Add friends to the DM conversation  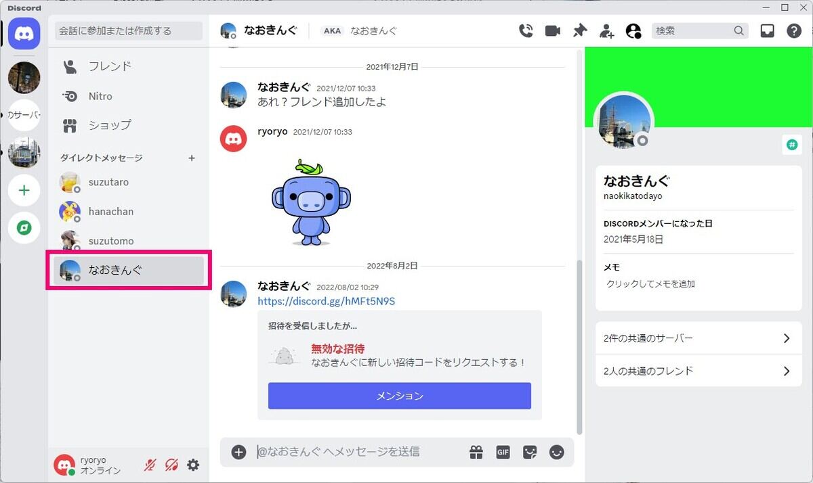pos(606,30)
